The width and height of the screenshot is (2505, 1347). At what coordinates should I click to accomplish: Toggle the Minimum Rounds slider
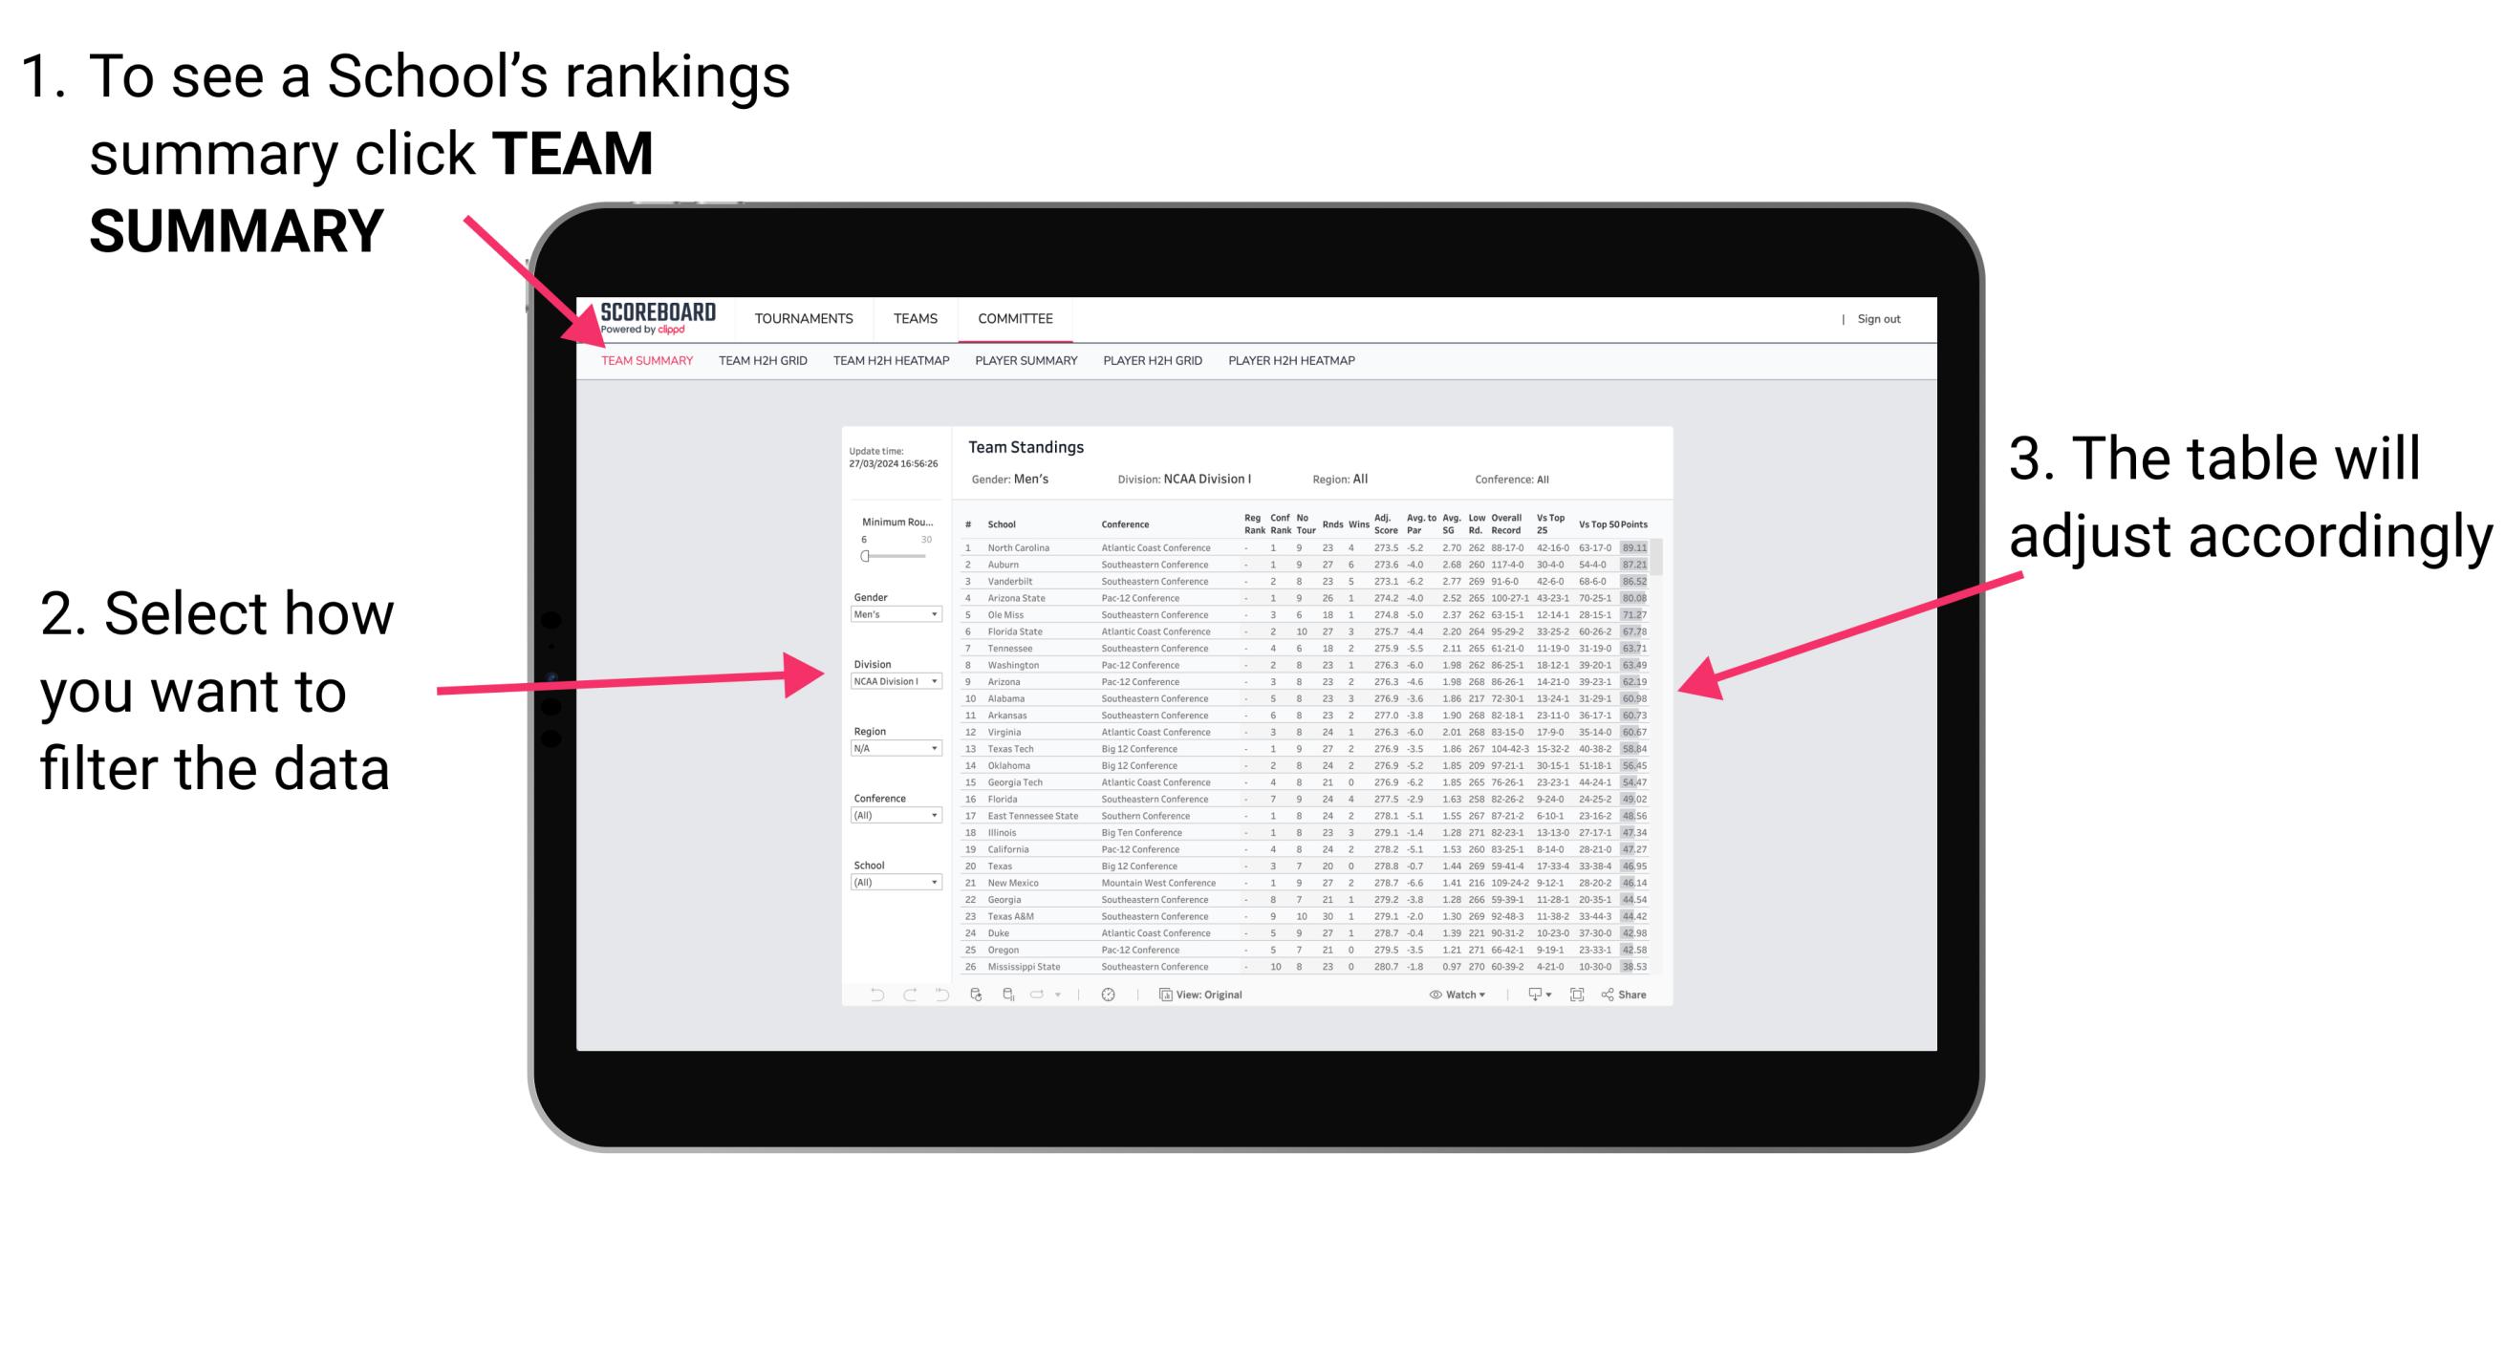click(864, 556)
